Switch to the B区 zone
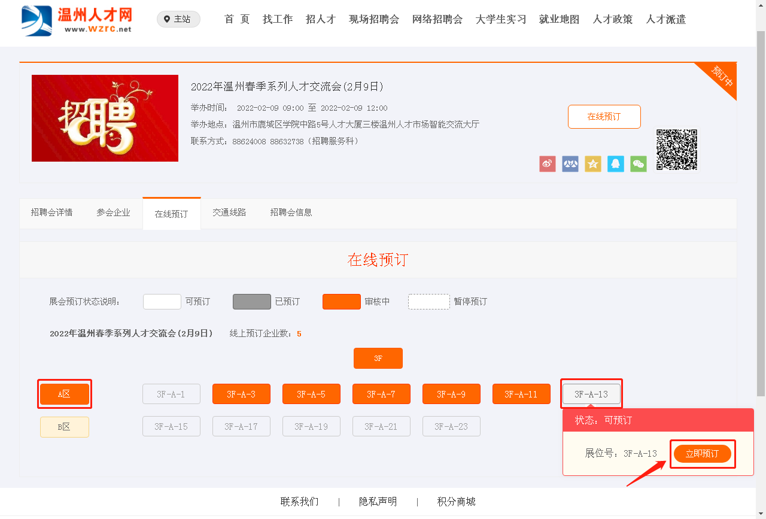This screenshot has width=766, height=519. point(65,427)
